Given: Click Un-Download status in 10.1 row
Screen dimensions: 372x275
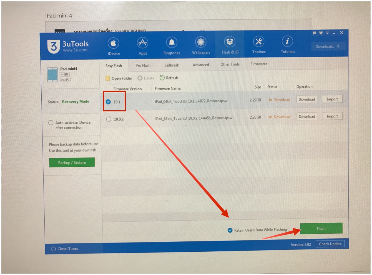Looking at the screenshot, I should (x=279, y=100).
